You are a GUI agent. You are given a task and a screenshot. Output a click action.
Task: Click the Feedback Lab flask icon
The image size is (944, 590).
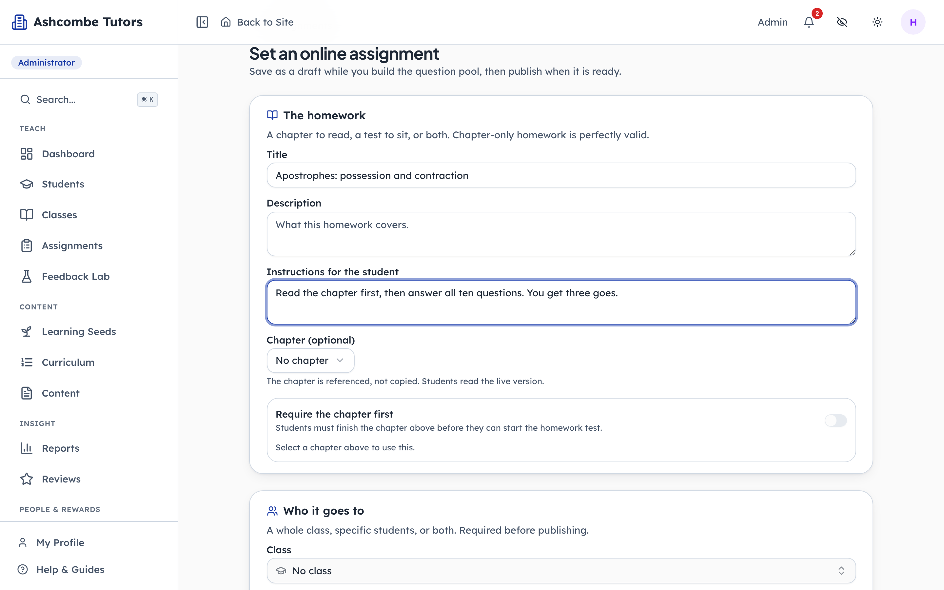coord(27,276)
